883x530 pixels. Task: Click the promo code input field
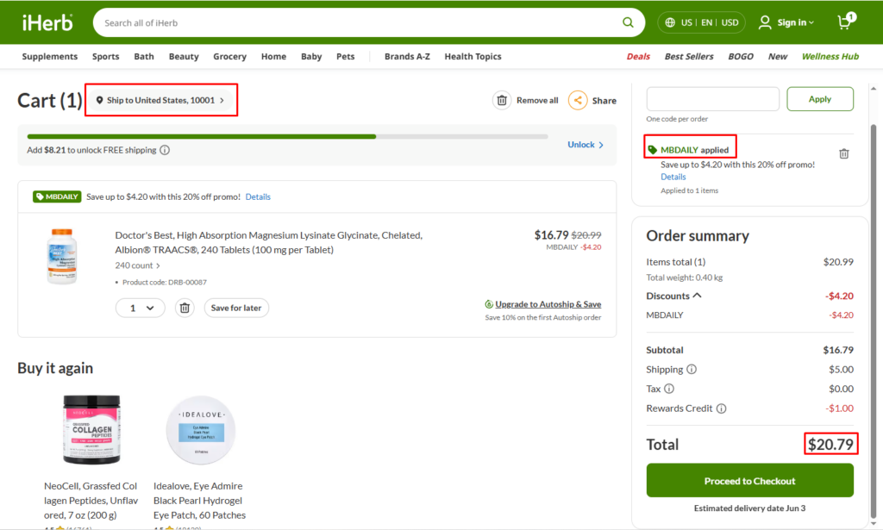tap(712, 99)
